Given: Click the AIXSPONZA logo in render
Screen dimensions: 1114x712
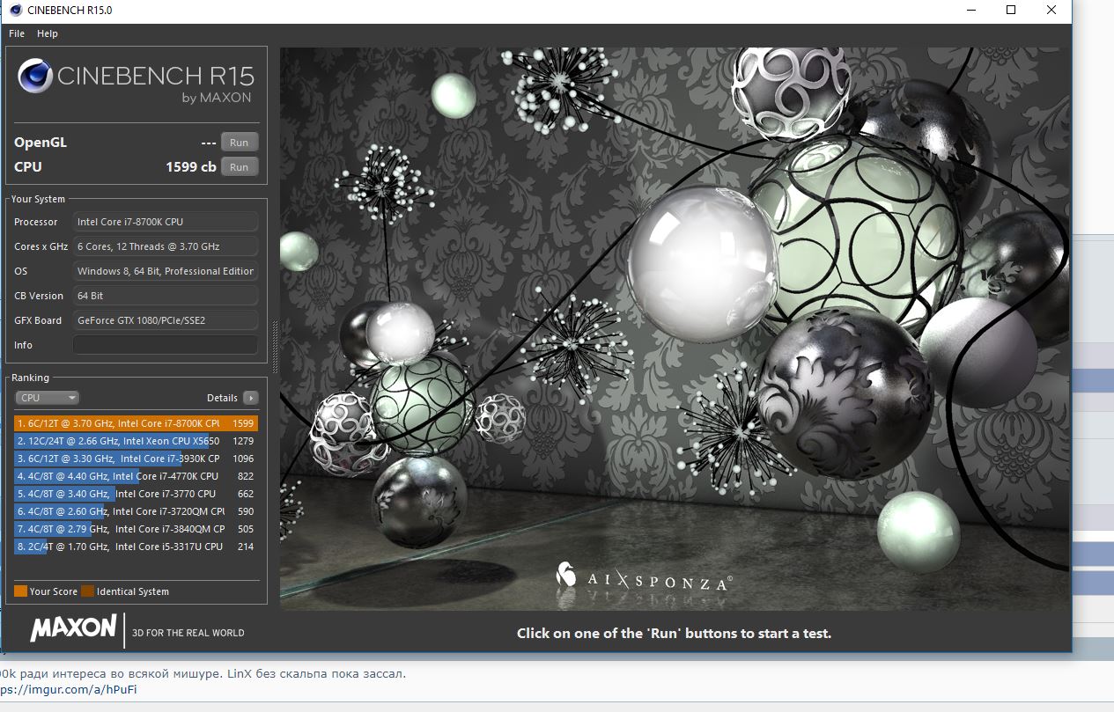Looking at the screenshot, I should pyautogui.click(x=644, y=576).
